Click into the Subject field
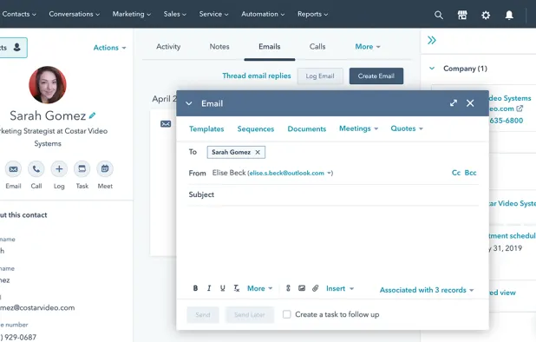The height and width of the screenshot is (342, 536). click(333, 194)
